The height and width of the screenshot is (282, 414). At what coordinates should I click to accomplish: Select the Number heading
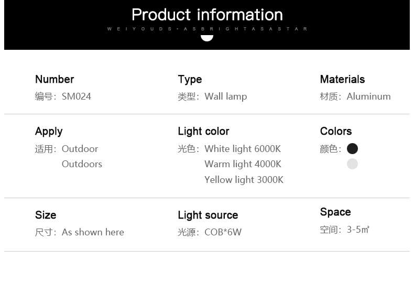click(x=55, y=79)
